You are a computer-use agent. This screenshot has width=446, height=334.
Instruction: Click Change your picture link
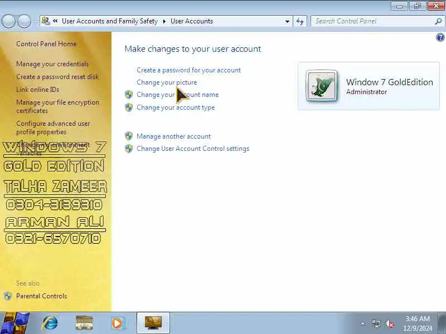tap(167, 82)
